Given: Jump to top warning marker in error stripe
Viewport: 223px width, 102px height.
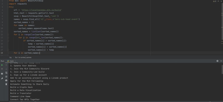Looking at the screenshot, I should [x=222, y=13].
